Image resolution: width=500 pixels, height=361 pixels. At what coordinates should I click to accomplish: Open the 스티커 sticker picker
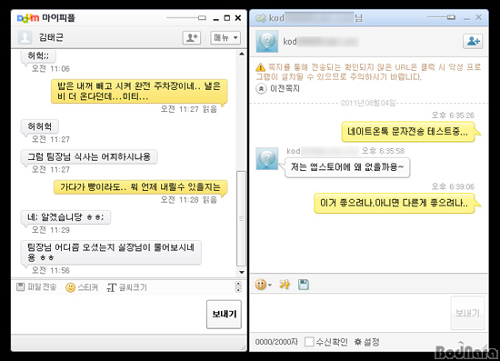(82, 287)
